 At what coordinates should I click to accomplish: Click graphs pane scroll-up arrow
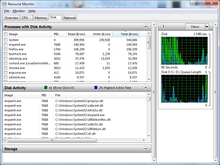click(x=216, y=25)
